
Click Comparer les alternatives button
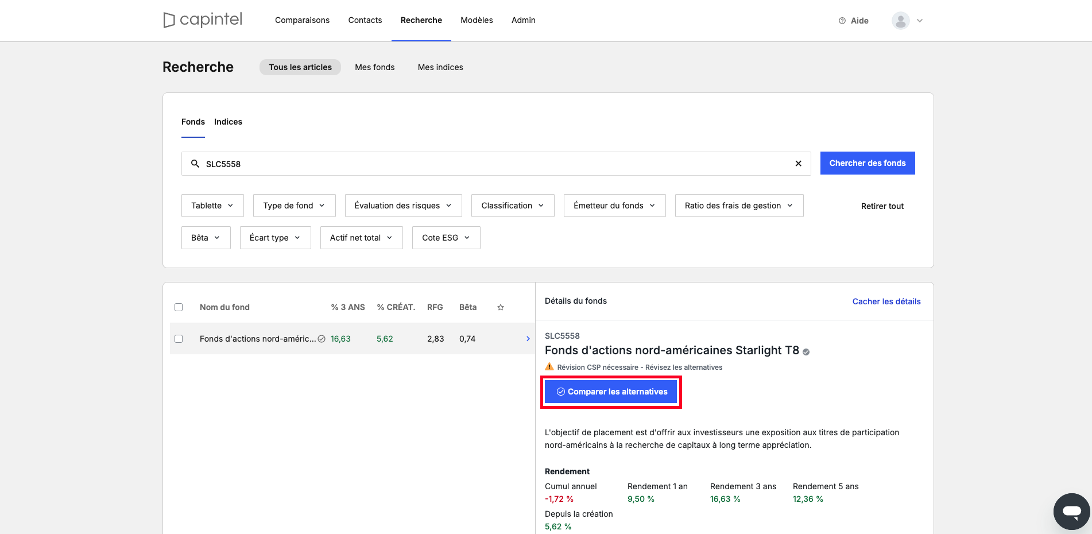[x=611, y=392]
